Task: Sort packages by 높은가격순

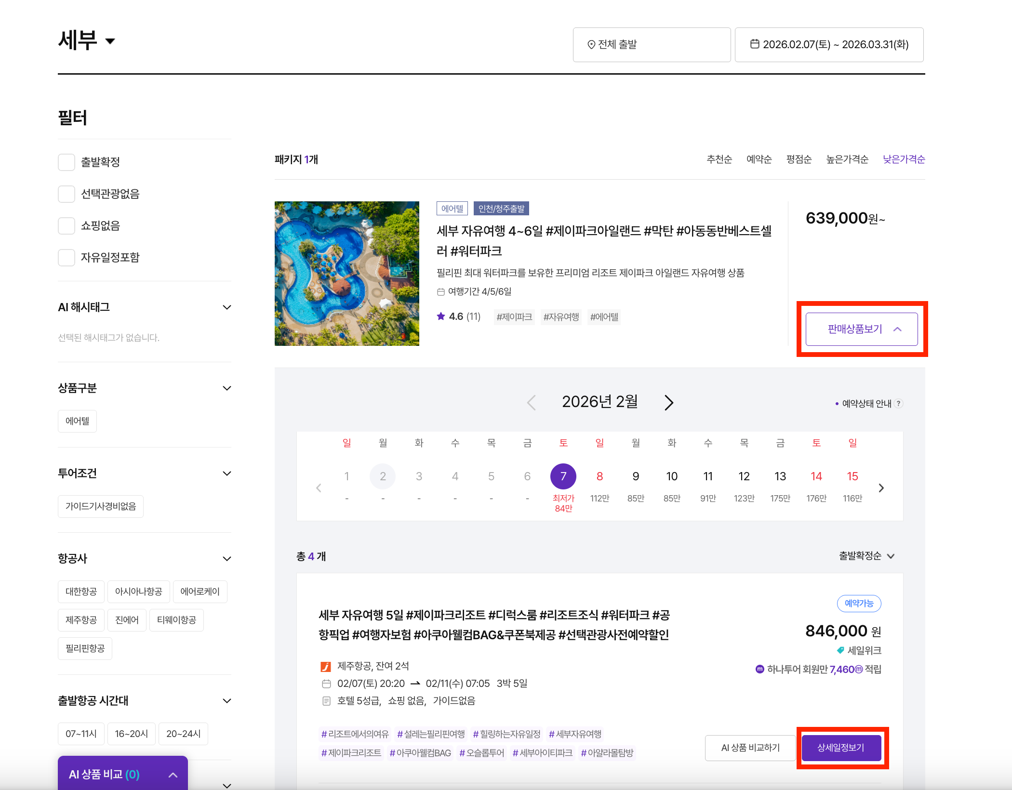Action: coord(847,159)
